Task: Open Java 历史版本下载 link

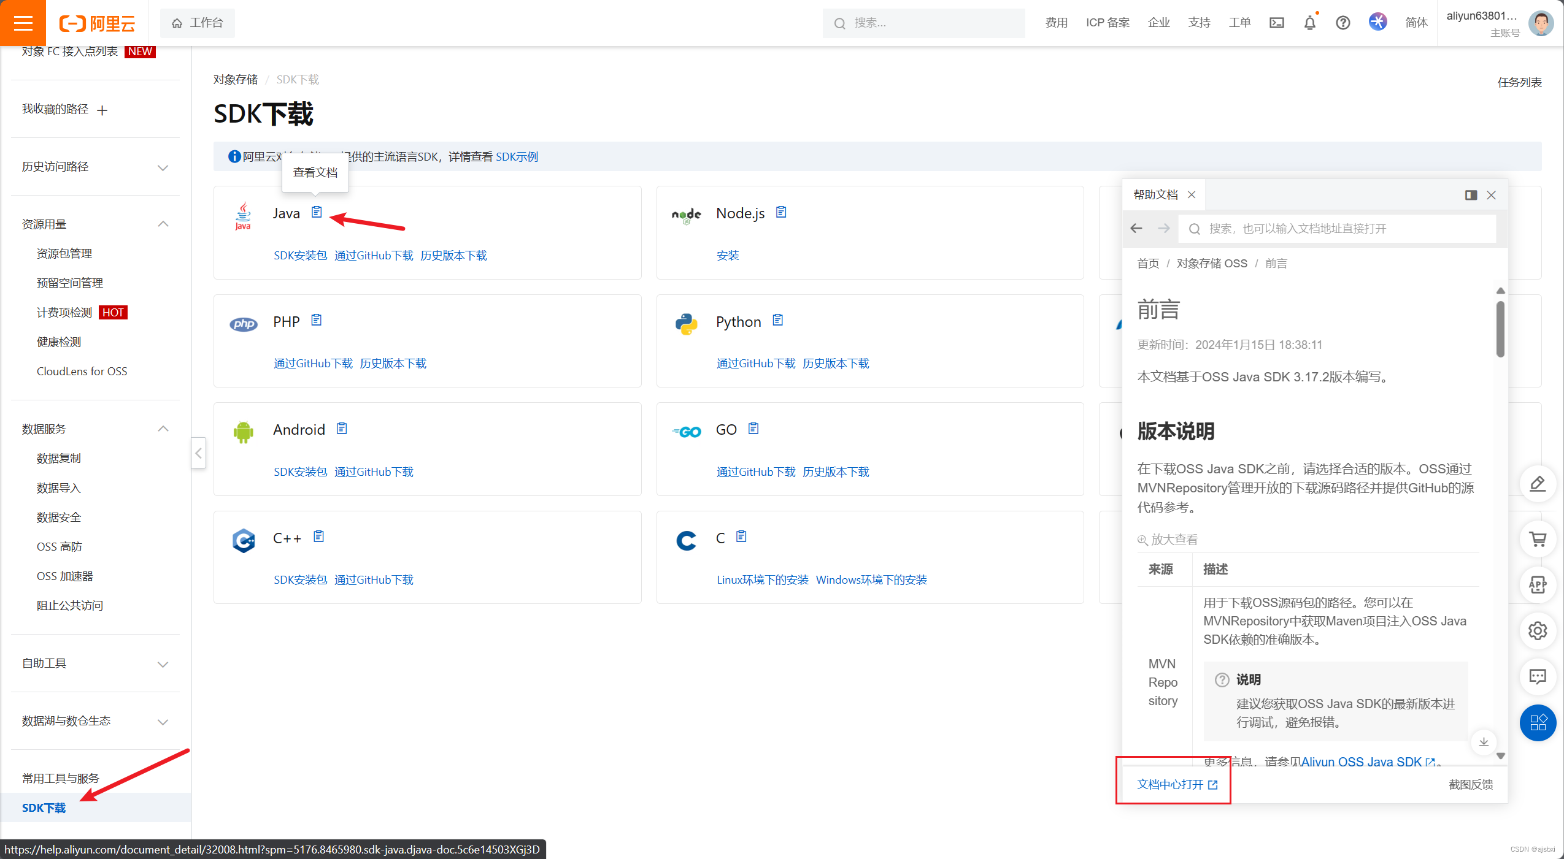Action: [x=453, y=256]
